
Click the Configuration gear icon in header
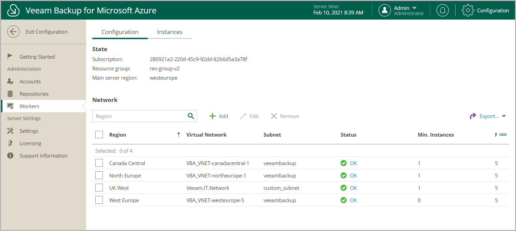pyautogui.click(x=468, y=10)
